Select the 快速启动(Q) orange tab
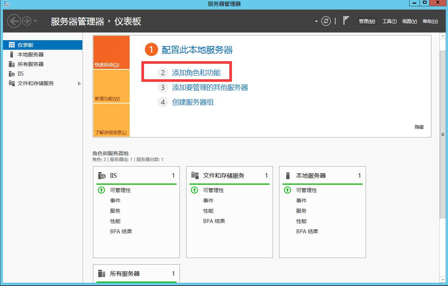This screenshot has height=286, width=448. click(x=111, y=52)
